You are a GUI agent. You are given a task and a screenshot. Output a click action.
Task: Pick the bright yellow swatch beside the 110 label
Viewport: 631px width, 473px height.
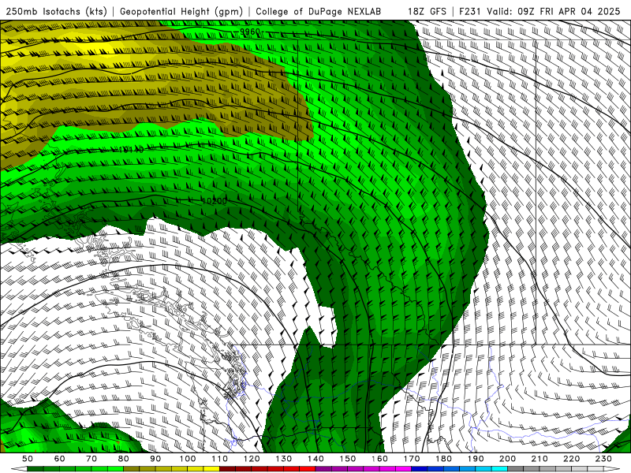(211, 469)
